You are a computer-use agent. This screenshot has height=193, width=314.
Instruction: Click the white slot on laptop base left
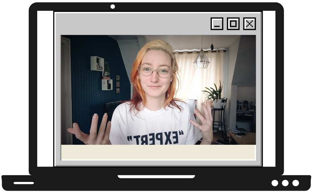24,183
